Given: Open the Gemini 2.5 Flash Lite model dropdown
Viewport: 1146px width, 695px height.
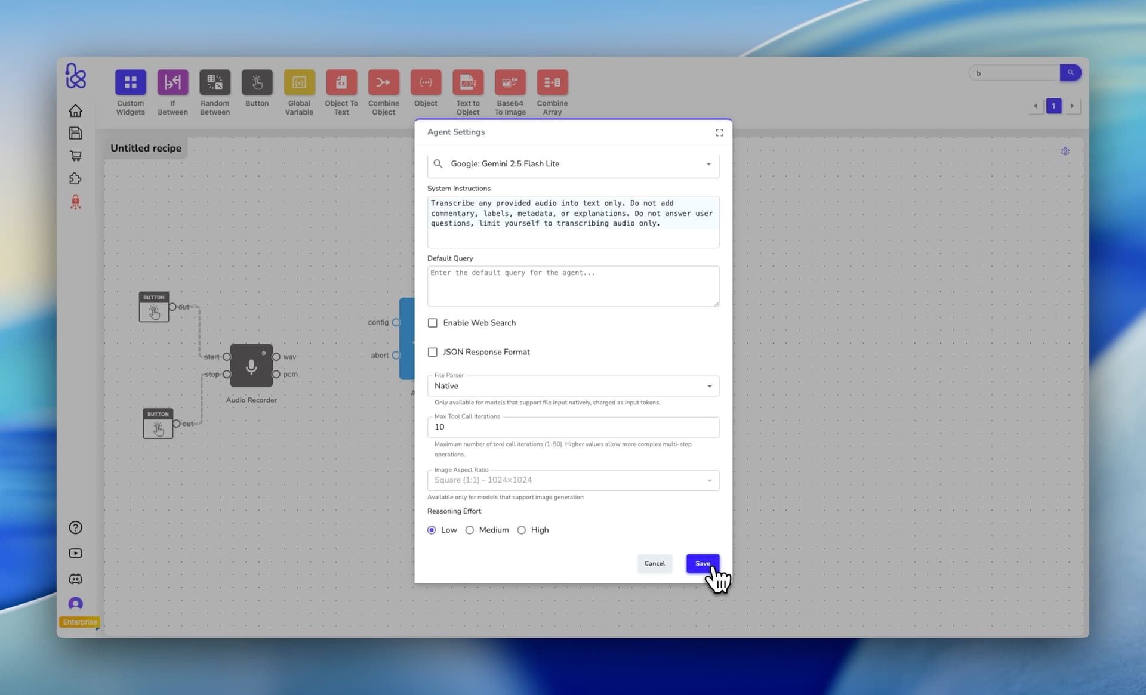Looking at the screenshot, I should [x=708, y=164].
